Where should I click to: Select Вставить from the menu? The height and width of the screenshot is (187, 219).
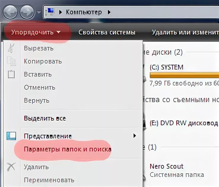pyautogui.click(x=38, y=74)
